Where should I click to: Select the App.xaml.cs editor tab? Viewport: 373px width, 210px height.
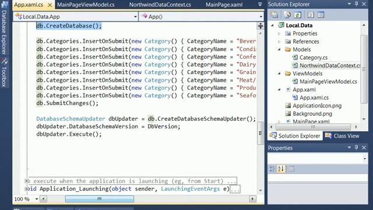point(29,5)
